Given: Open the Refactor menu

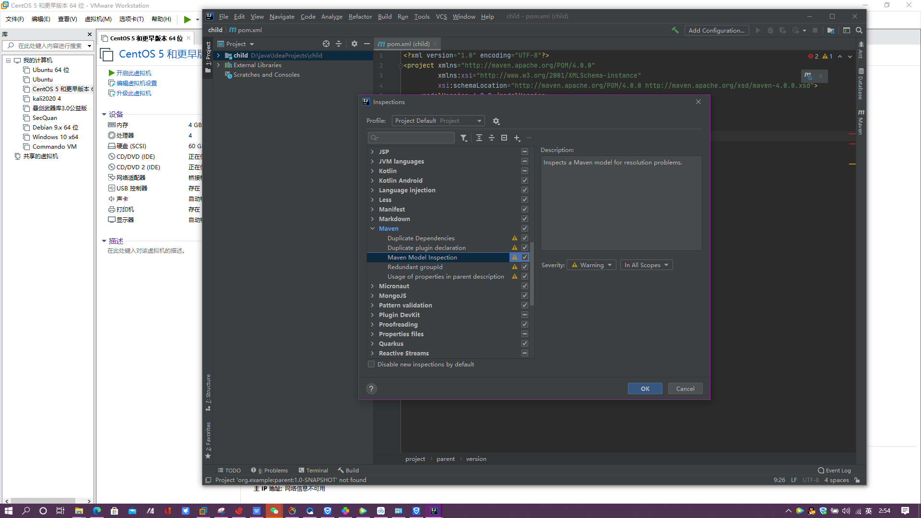Looking at the screenshot, I should click(360, 17).
